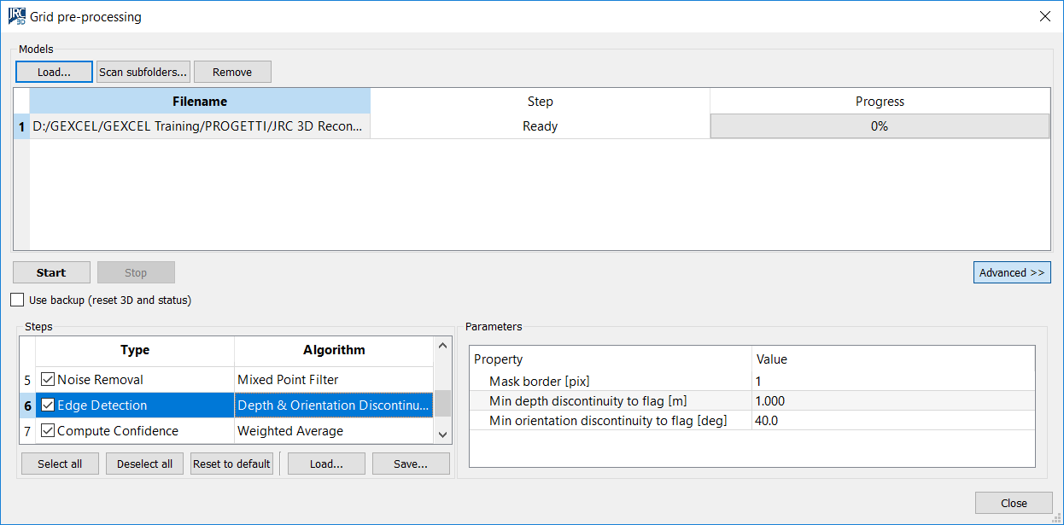Click Reset to default button
This screenshot has height=525, width=1064.
(231, 464)
